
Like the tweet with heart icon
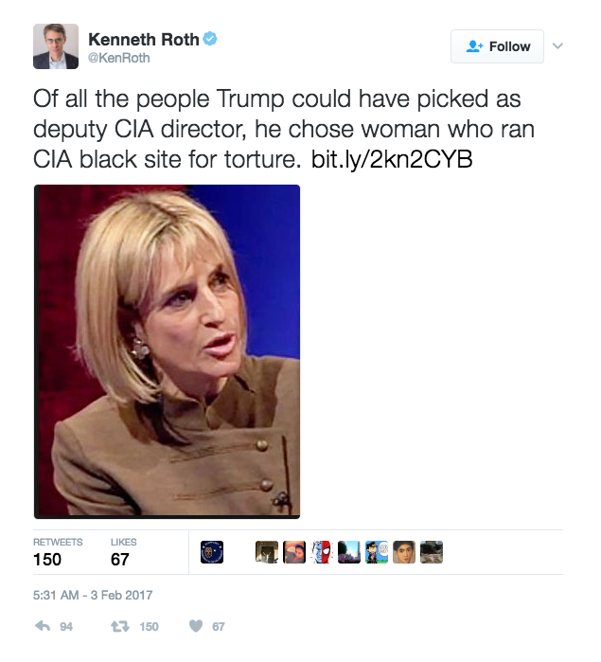[196, 626]
